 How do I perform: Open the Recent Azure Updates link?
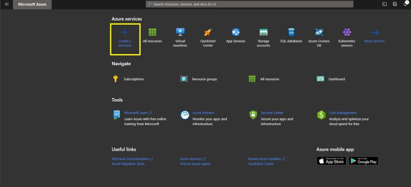[x=266, y=159]
